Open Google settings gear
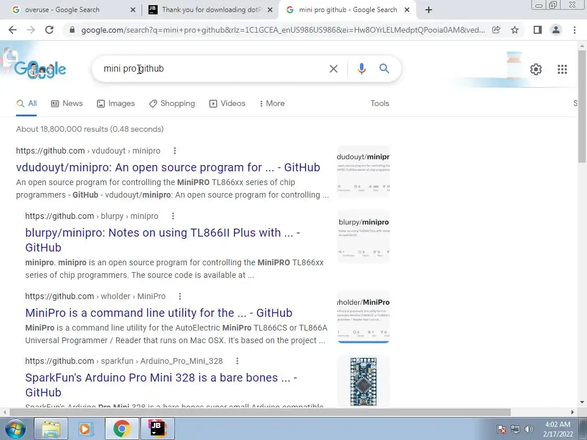Image resolution: width=587 pixels, height=440 pixels. point(536,69)
